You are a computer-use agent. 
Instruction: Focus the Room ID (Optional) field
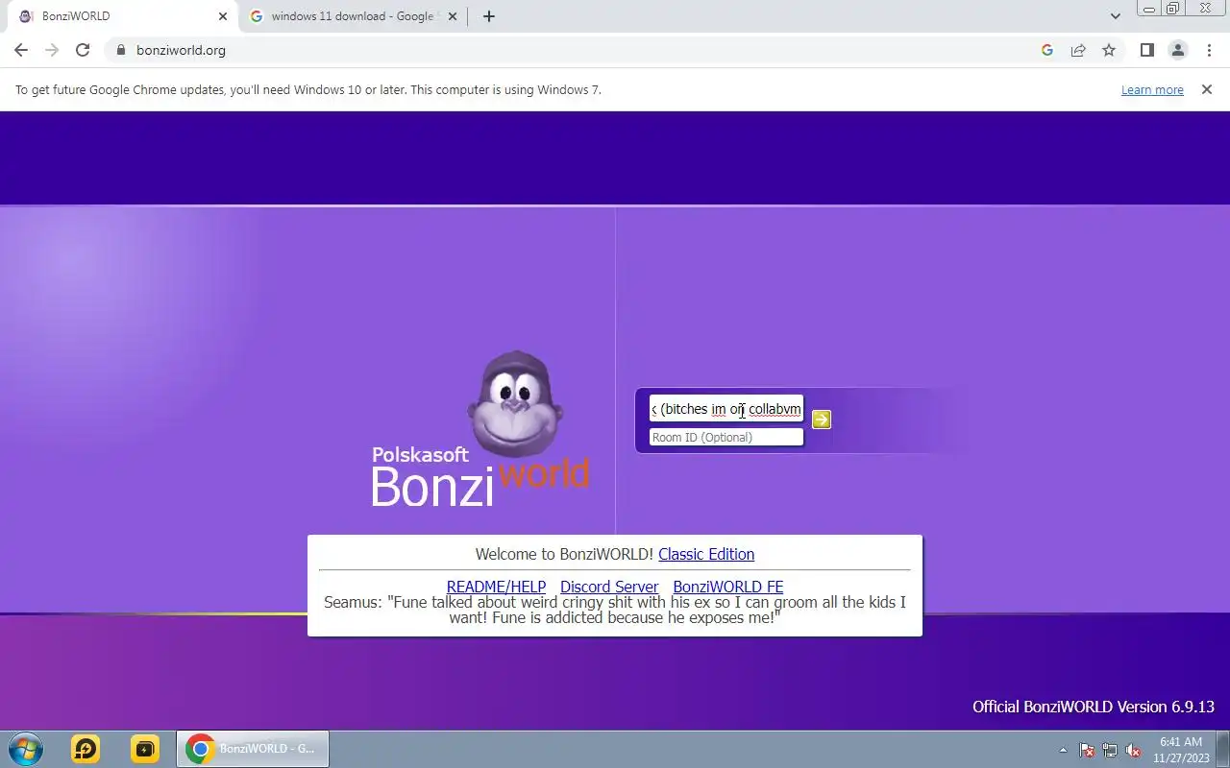(x=726, y=437)
